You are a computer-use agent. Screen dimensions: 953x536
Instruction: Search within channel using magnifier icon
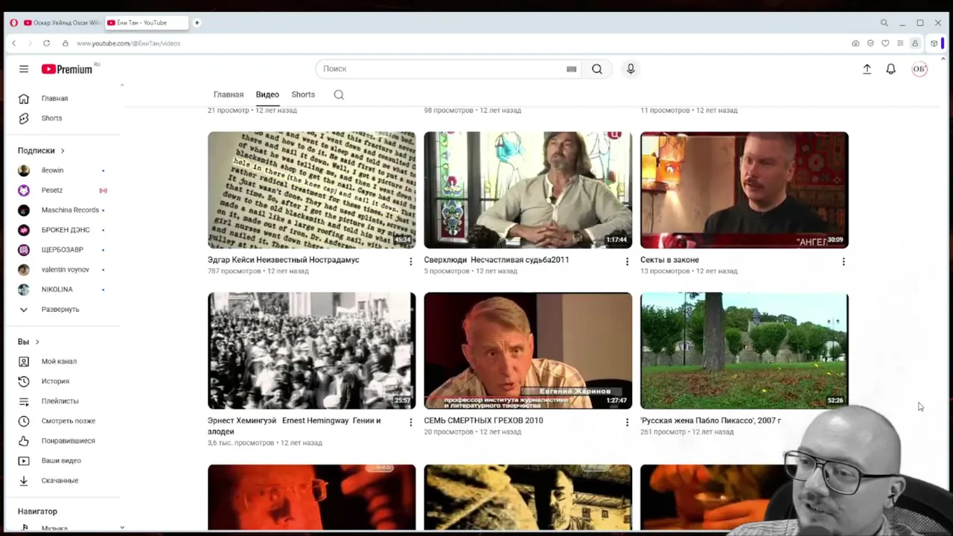coord(339,95)
